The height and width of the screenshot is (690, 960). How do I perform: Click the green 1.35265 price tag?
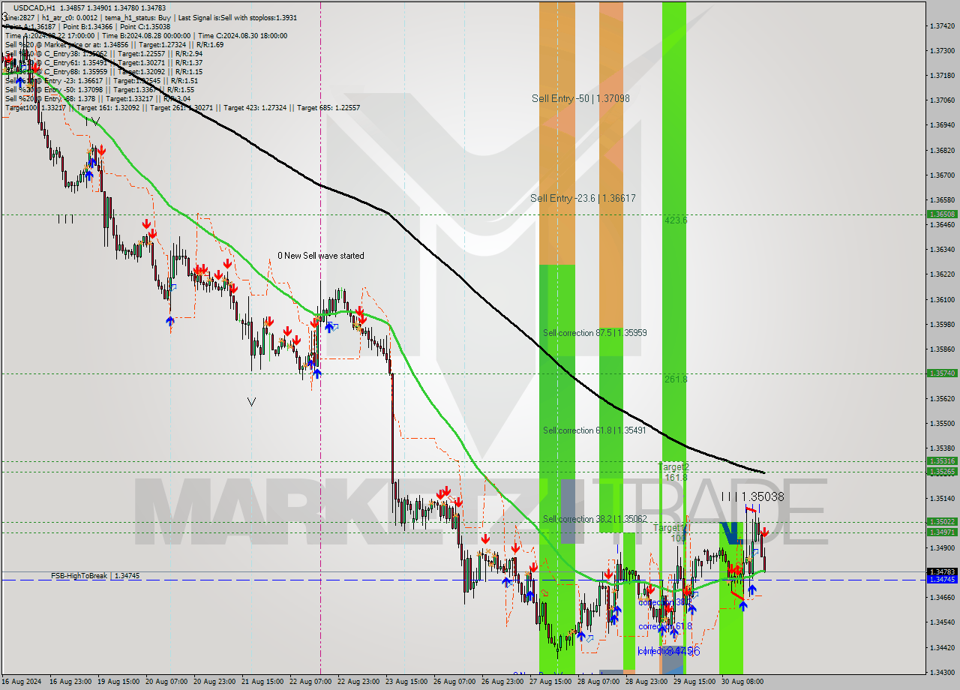pos(941,472)
